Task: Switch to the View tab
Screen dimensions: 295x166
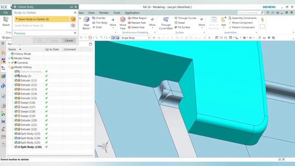Action: tap(91, 13)
